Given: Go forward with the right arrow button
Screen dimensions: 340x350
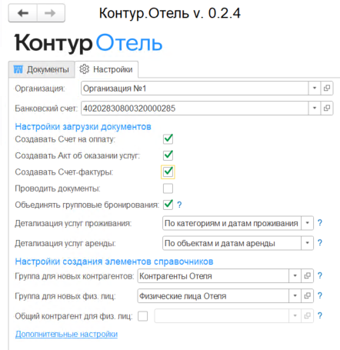Looking at the screenshot, I should pyautogui.click(x=51, y=13).
